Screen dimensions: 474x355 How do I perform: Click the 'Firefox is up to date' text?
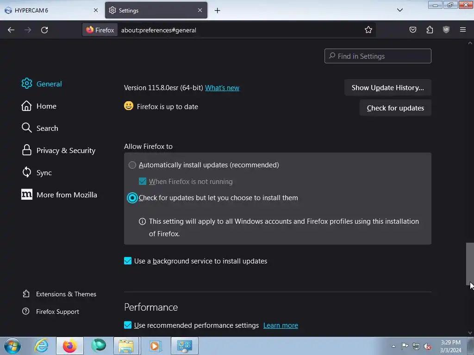point(168,107)
